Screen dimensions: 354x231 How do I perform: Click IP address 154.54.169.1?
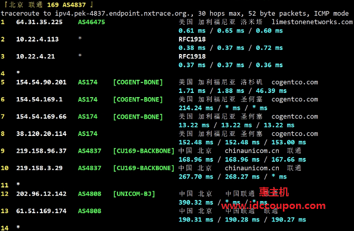40,99
